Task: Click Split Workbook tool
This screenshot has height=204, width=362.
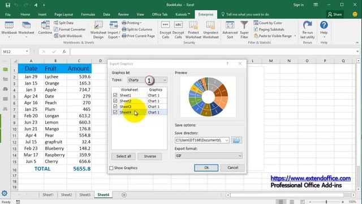Action: click(68, 36)
